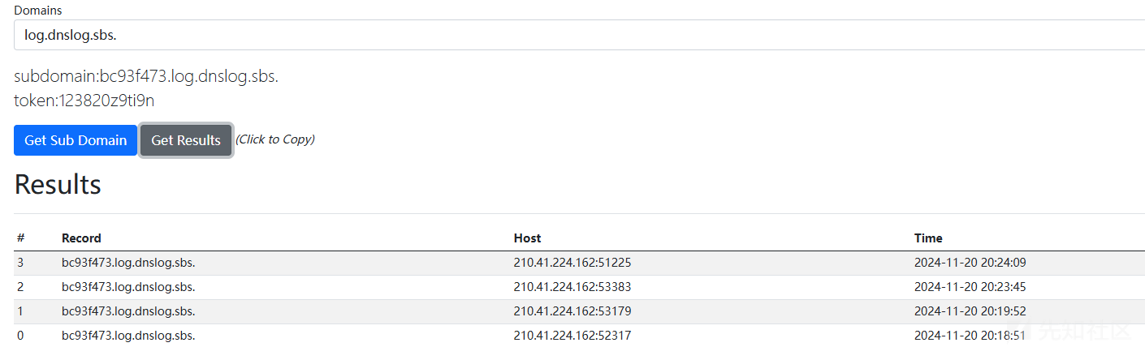Image resolution: width=1145 pixels, height=347 pixels.
Task: Select host 210.41.224.162:51225
Action: [572, 263]
